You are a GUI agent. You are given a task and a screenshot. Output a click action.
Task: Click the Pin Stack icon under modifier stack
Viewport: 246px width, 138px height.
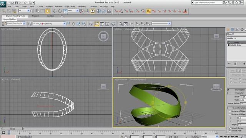click(x=229, y=64)
